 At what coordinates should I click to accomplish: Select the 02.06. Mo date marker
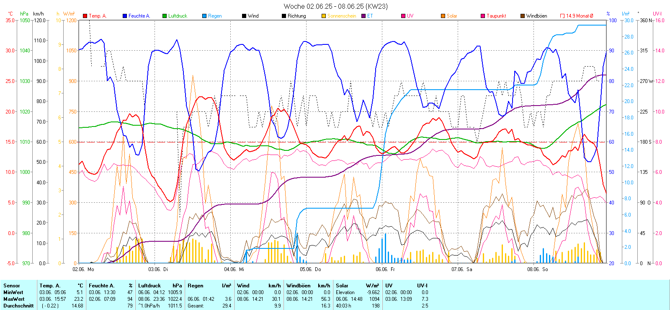pos(83,269)
